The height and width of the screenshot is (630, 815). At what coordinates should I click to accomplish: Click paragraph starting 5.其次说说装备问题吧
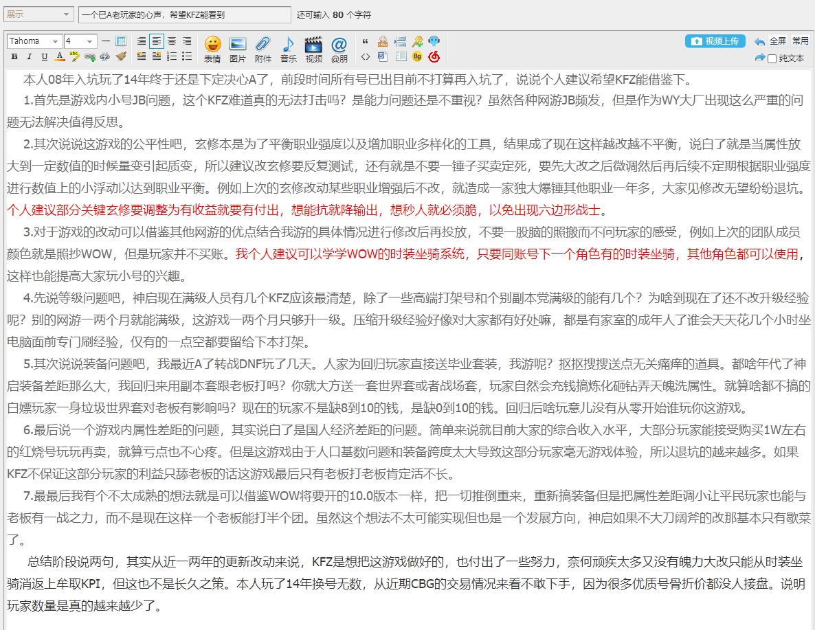point(408,385)
